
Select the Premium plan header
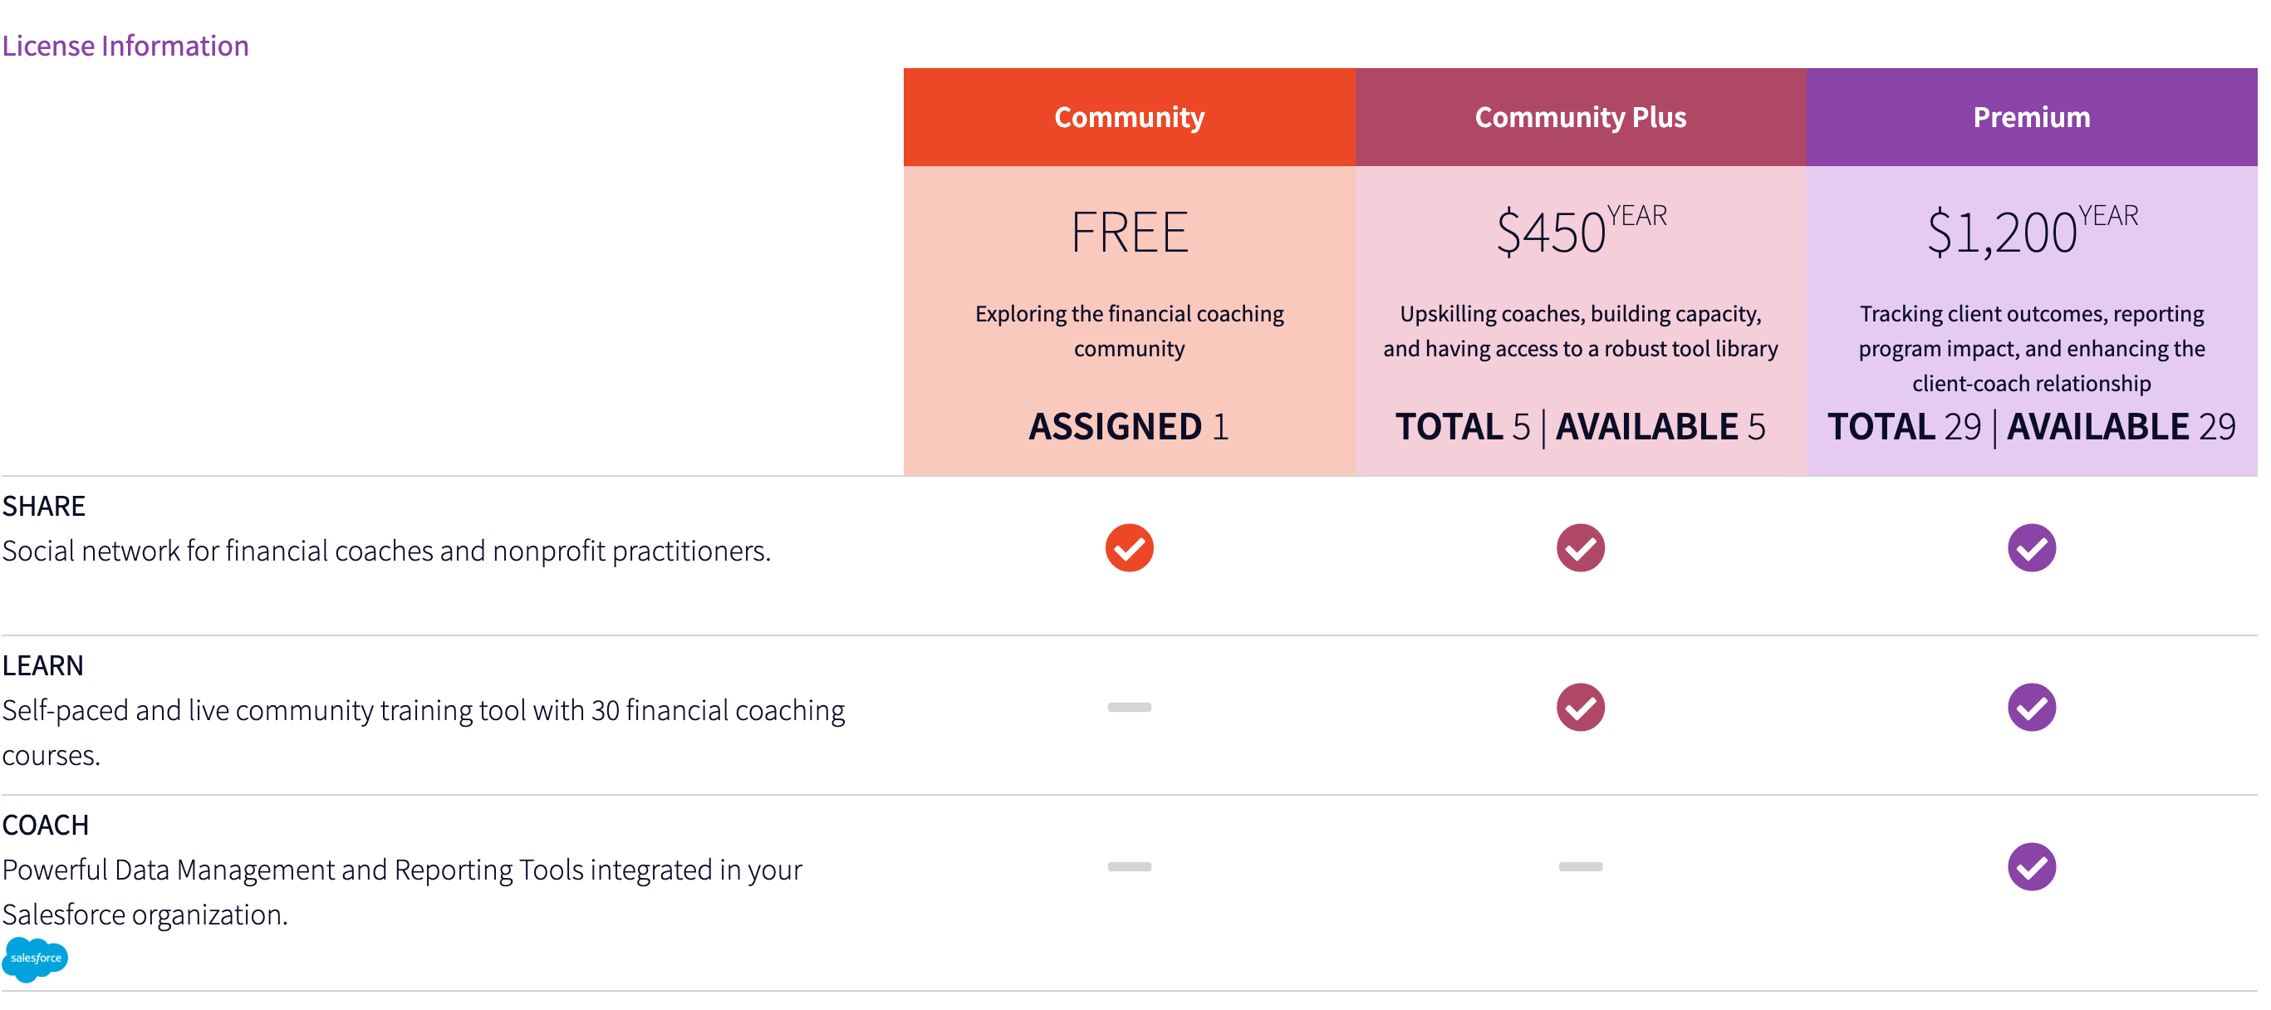tap(2031, 117)
